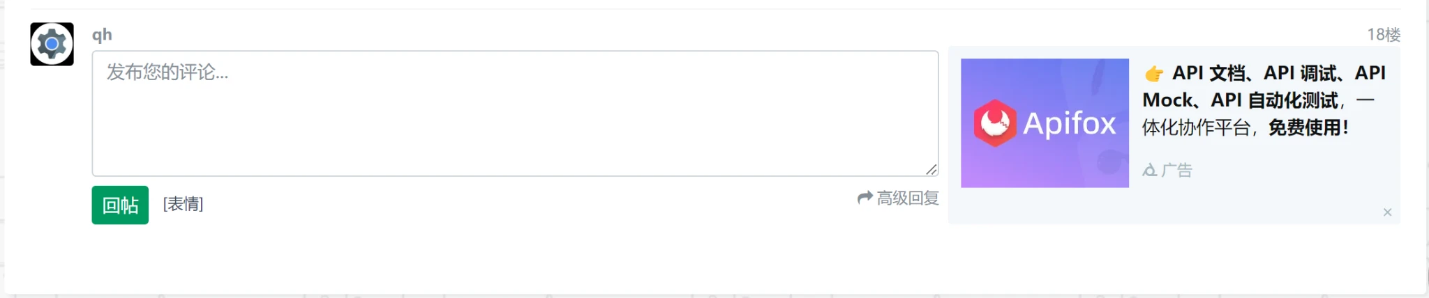Image resolution: width=1429 pixels, height=298 pixels.
Task: Click the small icon left of 广告
Action: 1149,170
